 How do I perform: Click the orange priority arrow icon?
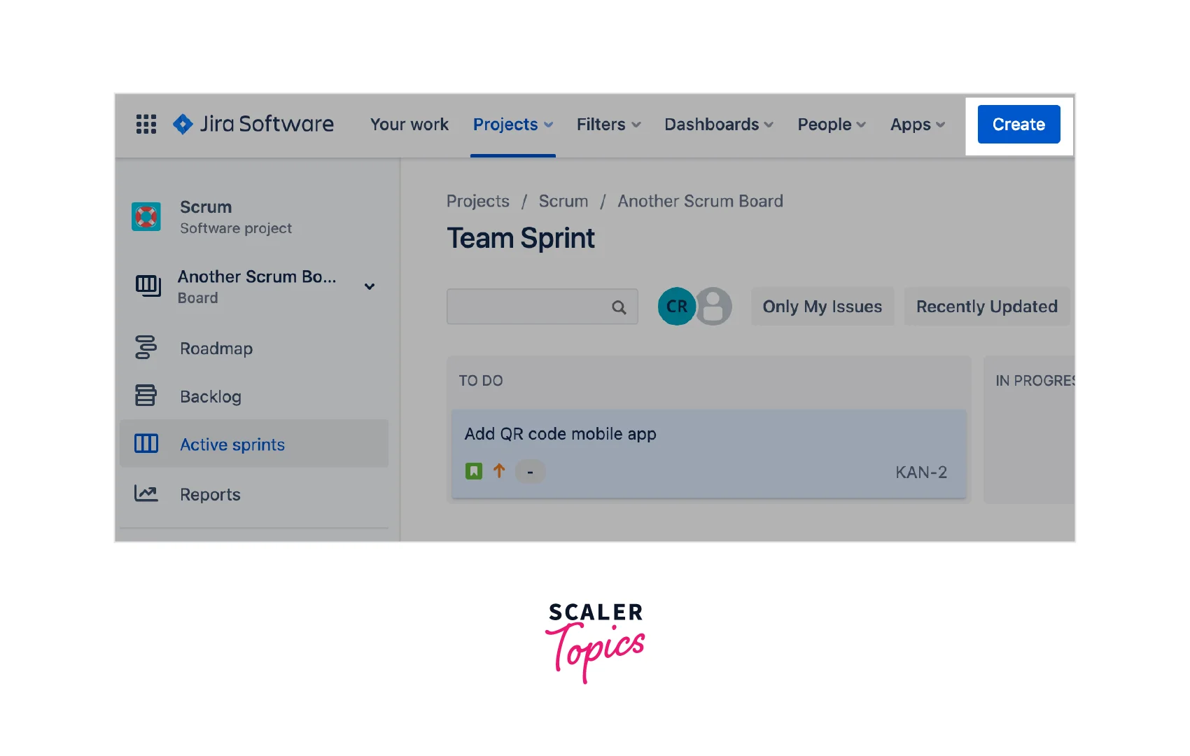point(499,471)
